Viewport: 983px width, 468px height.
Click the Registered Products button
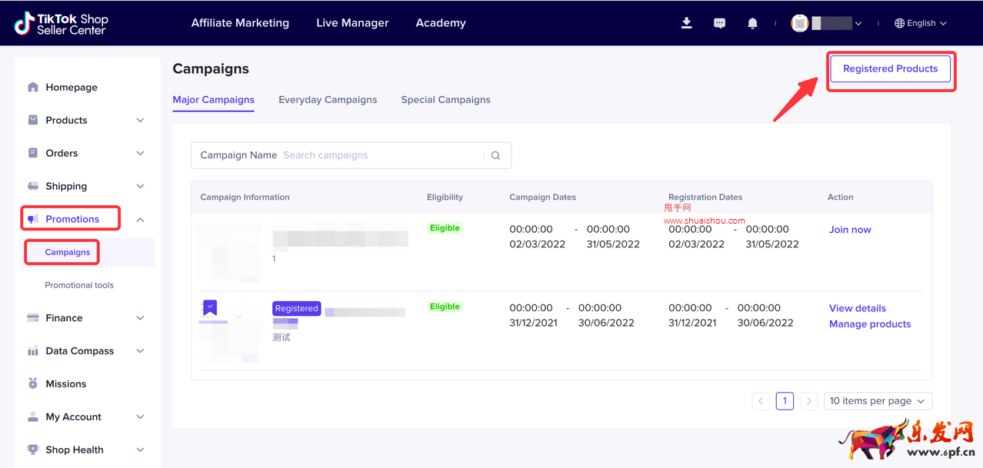890,69
